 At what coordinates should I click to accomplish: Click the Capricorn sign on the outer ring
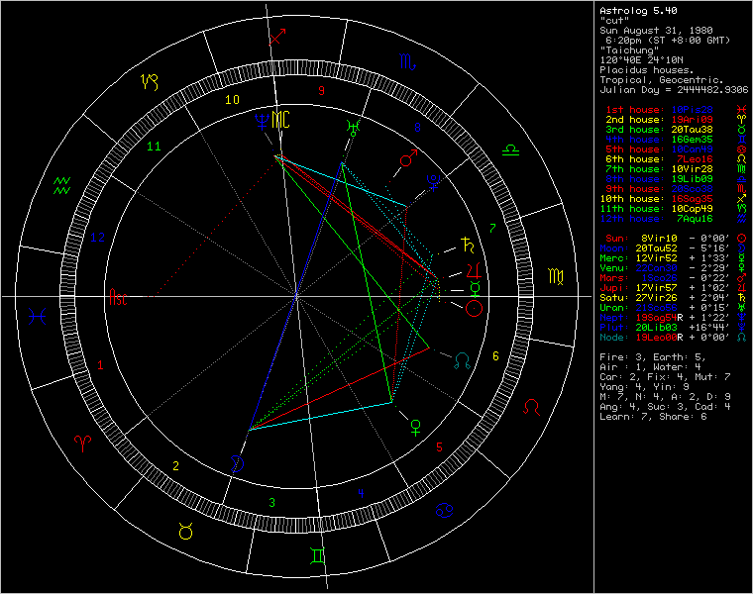pos(150,82)
